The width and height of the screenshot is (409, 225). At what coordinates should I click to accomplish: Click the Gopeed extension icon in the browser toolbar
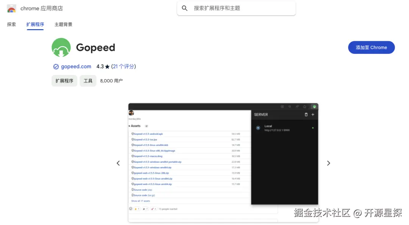coord(314,106)
